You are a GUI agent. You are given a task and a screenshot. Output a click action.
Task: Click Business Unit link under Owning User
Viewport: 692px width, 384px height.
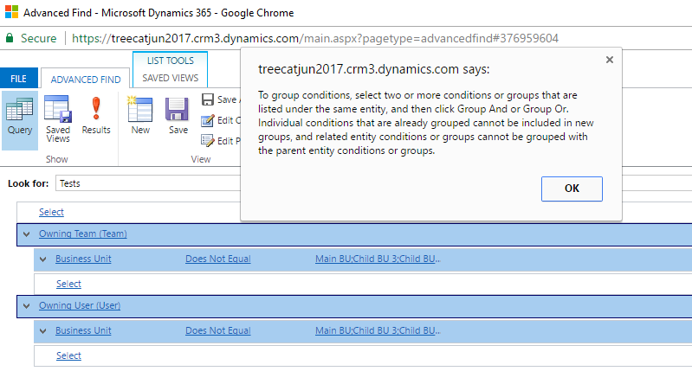pyautogui.click(x=83, y=330)
